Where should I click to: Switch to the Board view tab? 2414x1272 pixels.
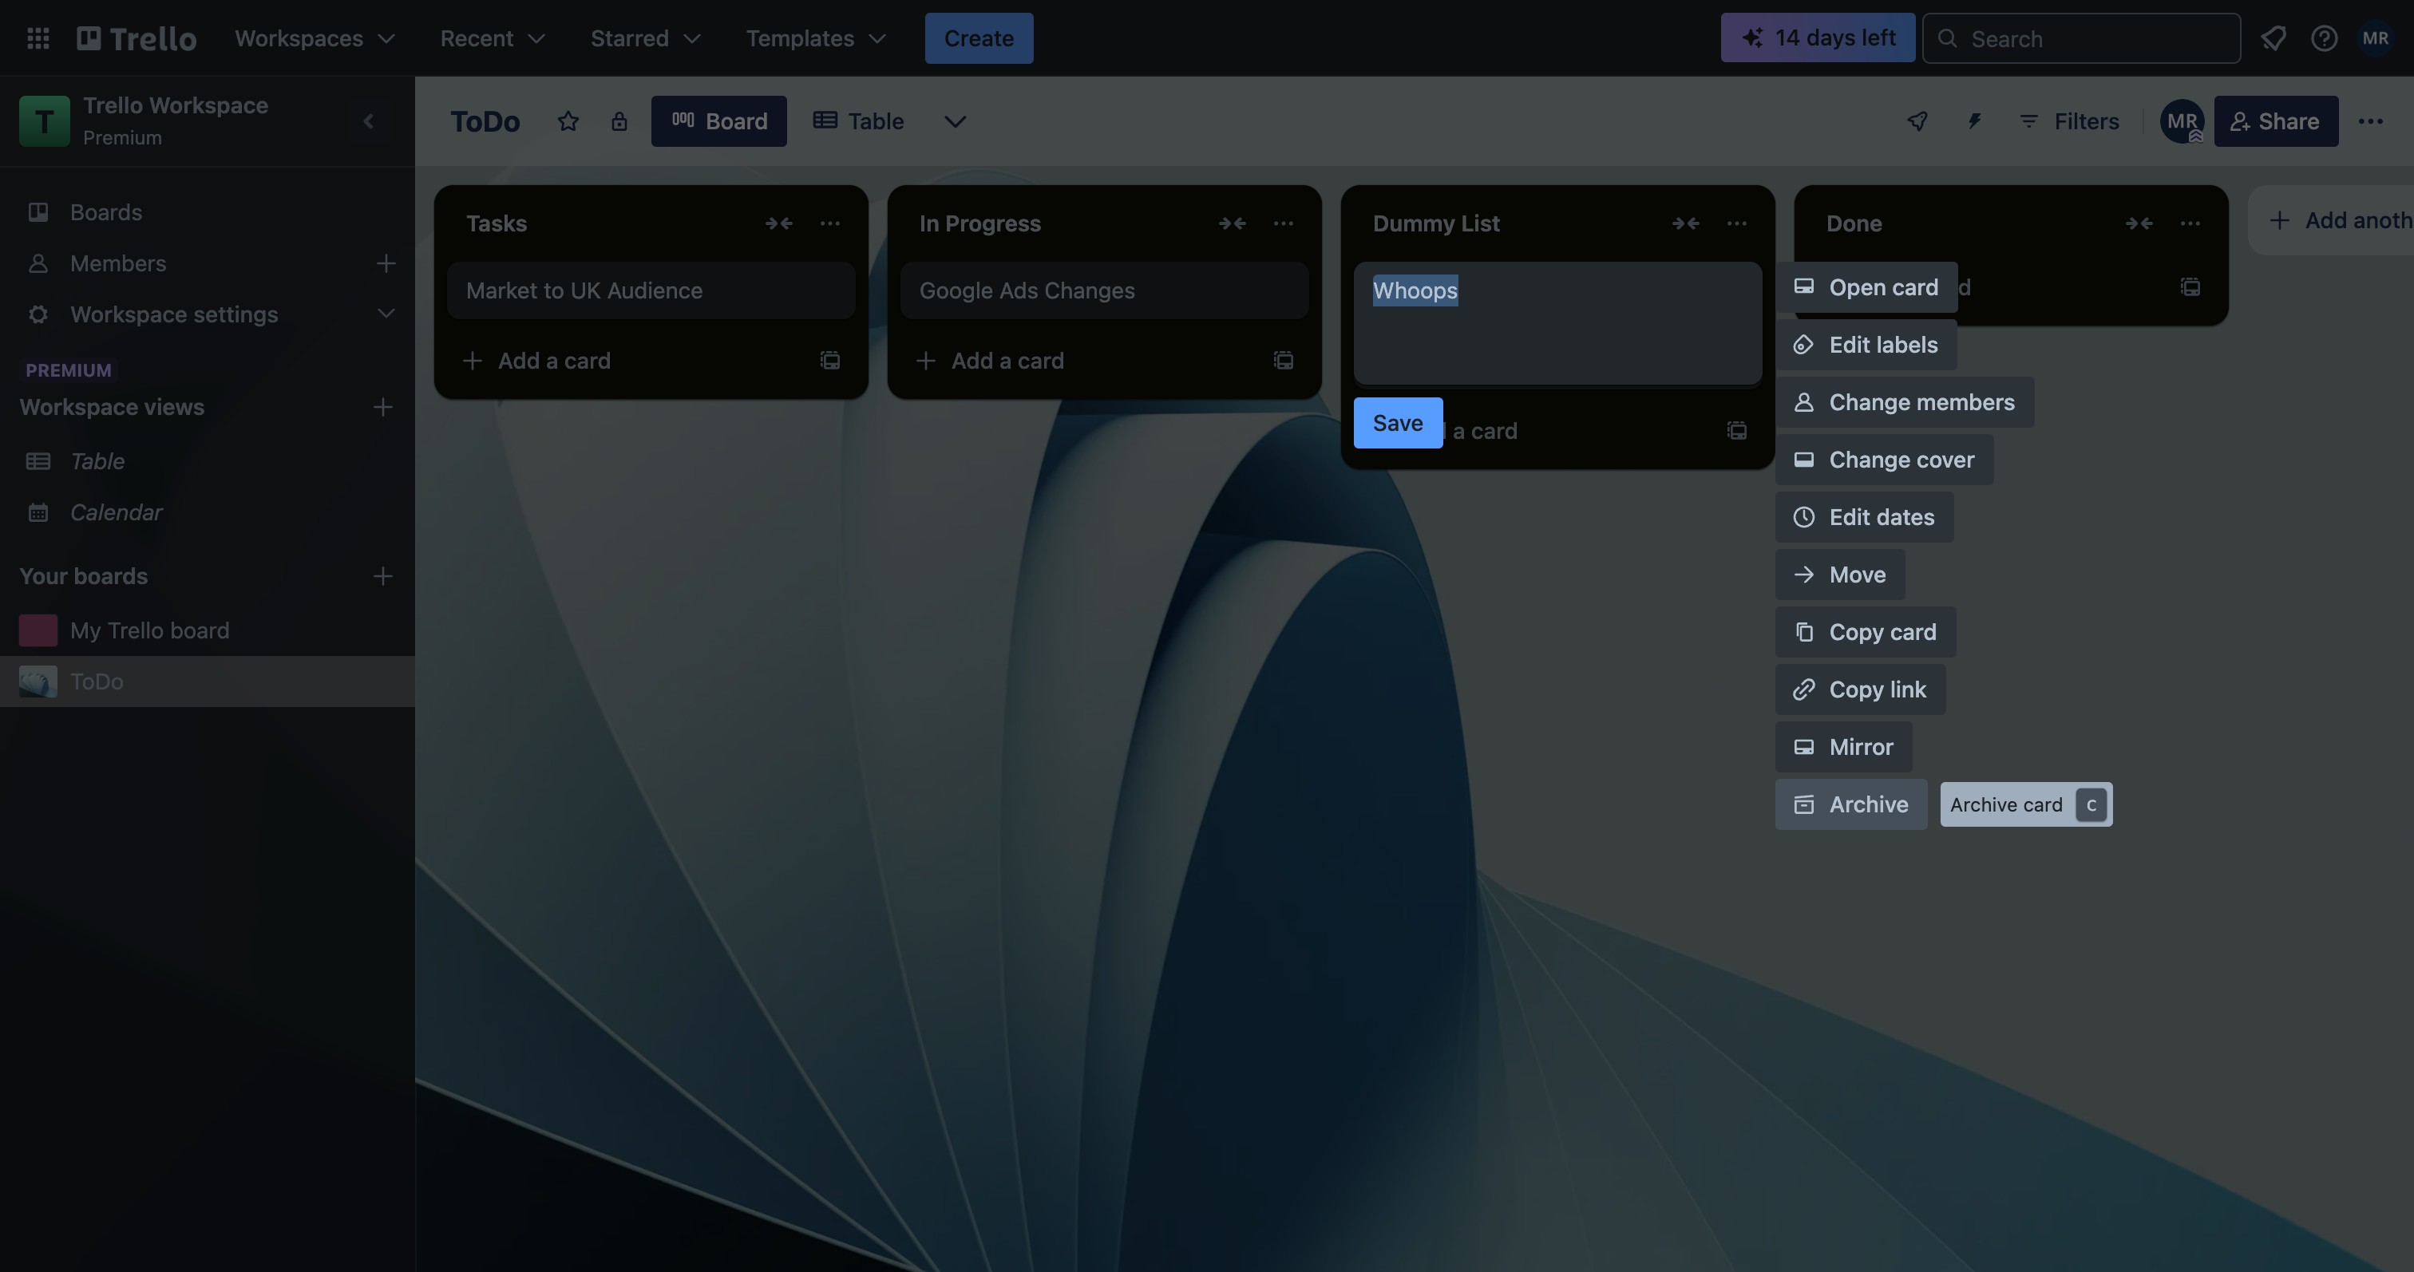(718, 120)
